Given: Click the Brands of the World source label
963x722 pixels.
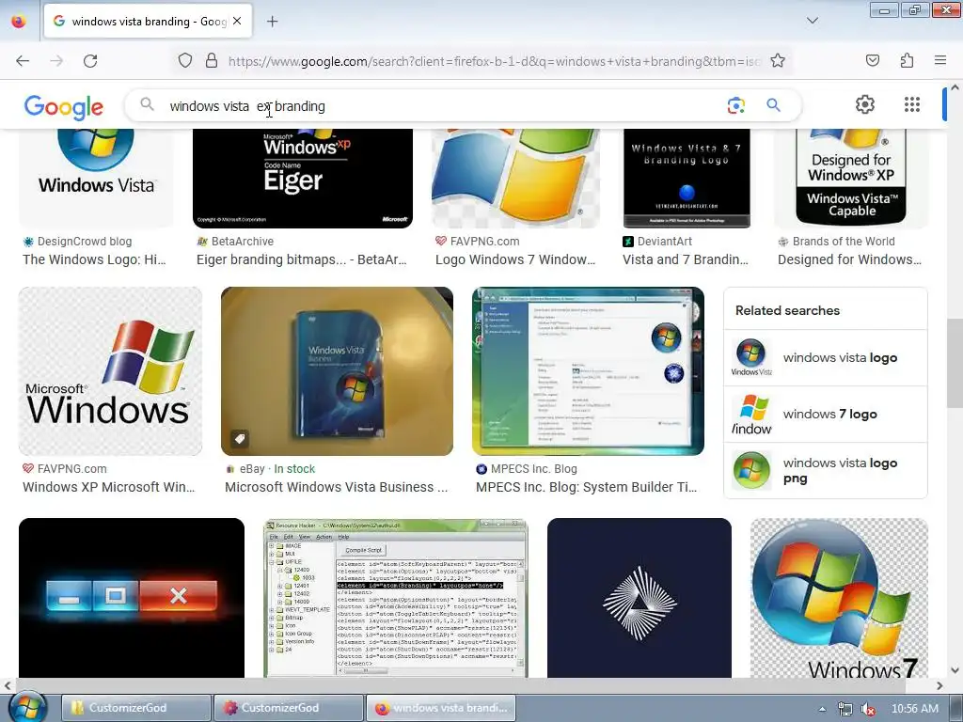Looking at the screenshot, I should pyautogui.click(x=844, y=242).
